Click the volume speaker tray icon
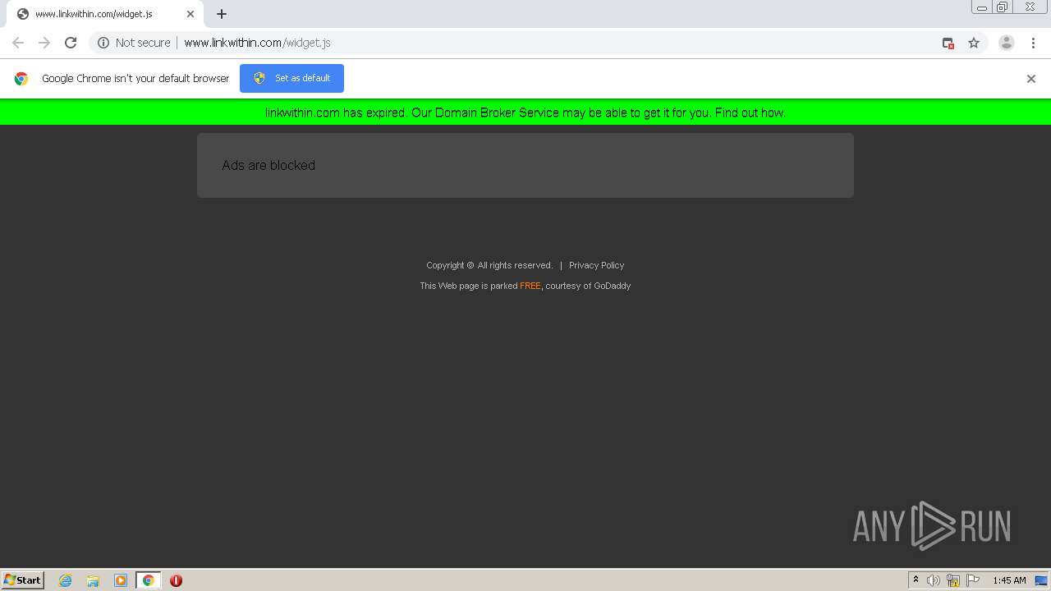The width and height of the screenshot is (1051, 591). point(934,580)
